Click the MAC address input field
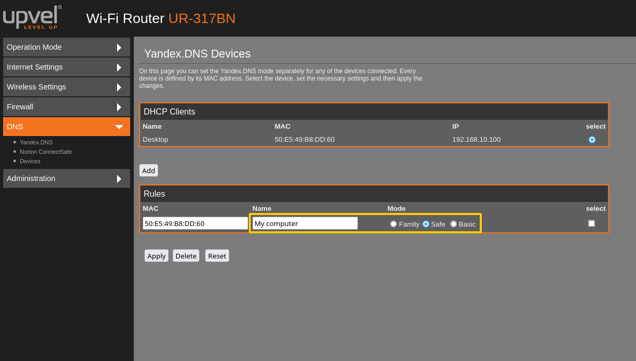Image resolution: width=636 pixels, height=361 pixels. tap(195, 223)
